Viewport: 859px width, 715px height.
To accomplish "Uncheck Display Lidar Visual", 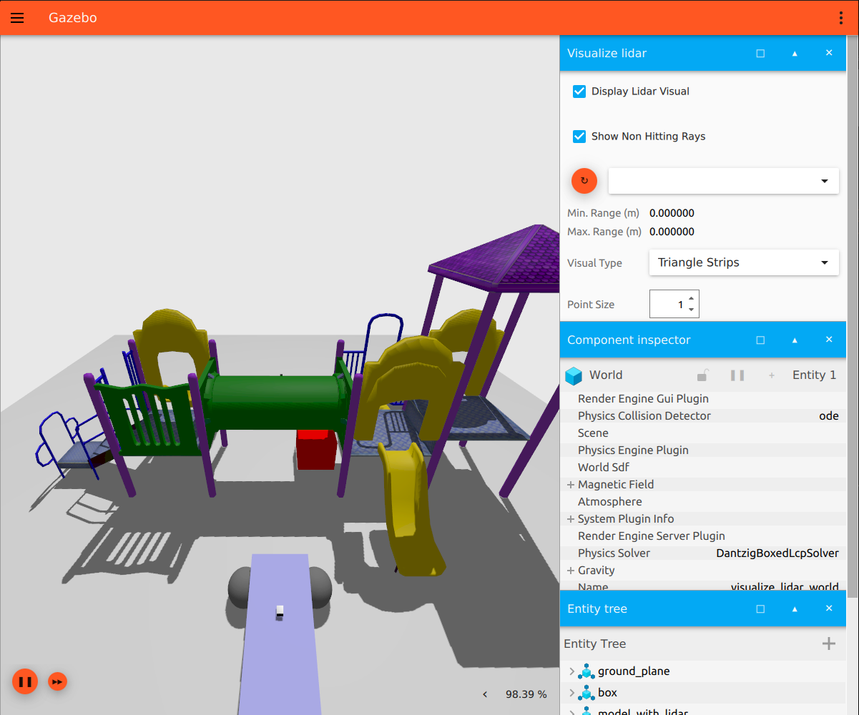I will pos(579,92).
